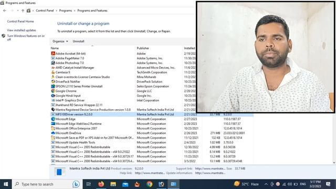Viewport: 336px width, 189px height.
Task: Click the 271 MB size of Microsoft OneDrive
Action: pyautogui.click(x=215, y=133)
